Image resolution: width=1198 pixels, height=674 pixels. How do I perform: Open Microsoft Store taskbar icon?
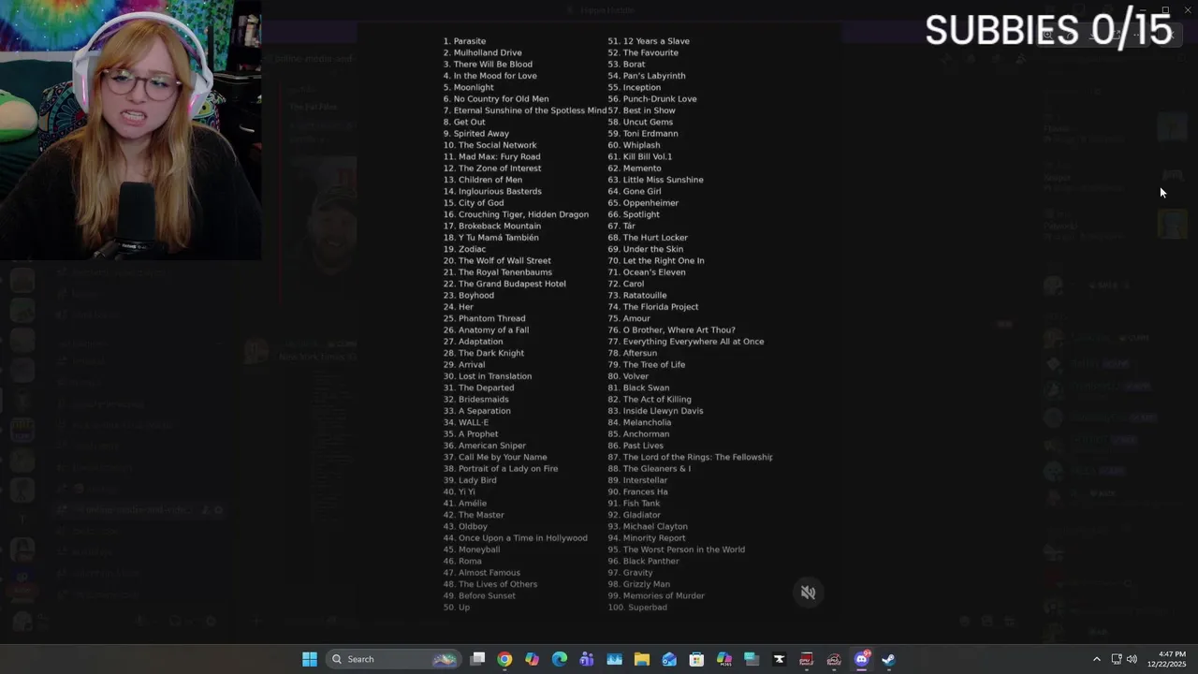coord(696,659)
